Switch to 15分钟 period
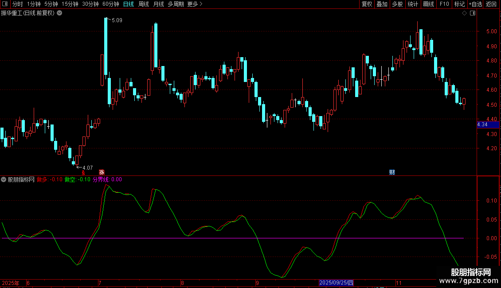Viewport: 501px width, 288px height. (70, 4)
